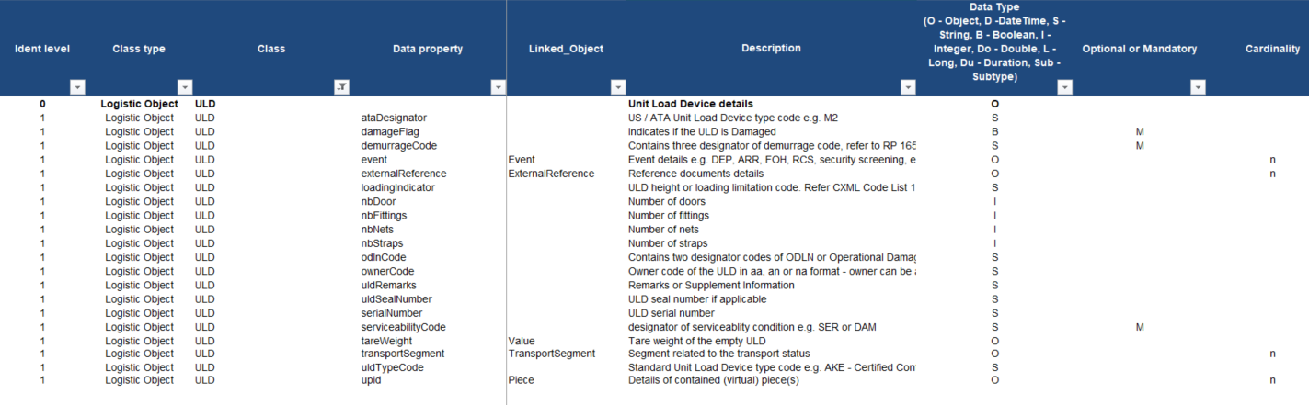Click the 'ULD serial number' description

coord(672,313)
